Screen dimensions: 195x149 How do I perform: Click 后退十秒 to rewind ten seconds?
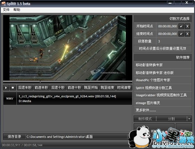coord(58,88)
